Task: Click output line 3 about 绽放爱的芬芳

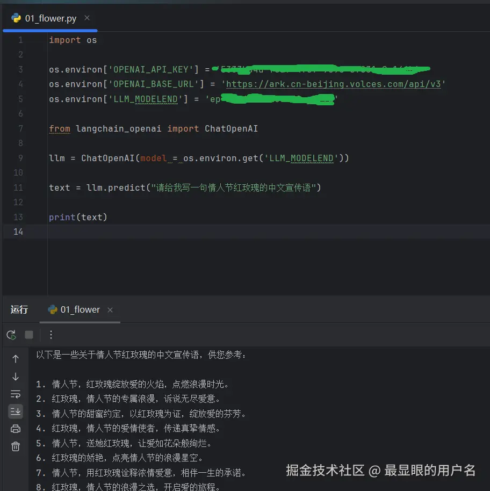Action: [141, 414]
